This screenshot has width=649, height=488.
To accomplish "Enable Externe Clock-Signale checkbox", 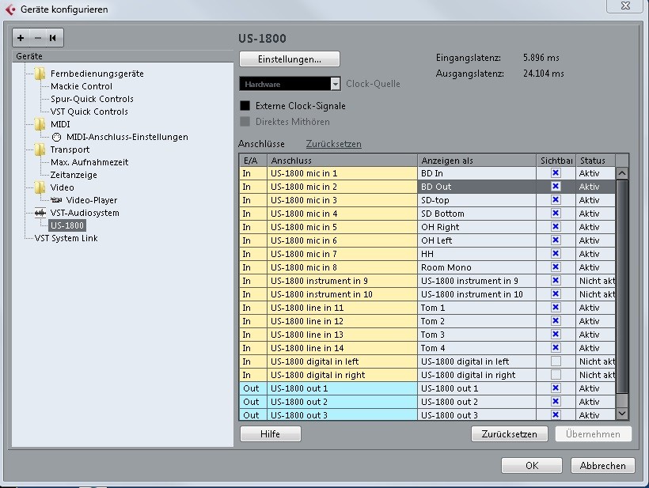I will (245, 106).
